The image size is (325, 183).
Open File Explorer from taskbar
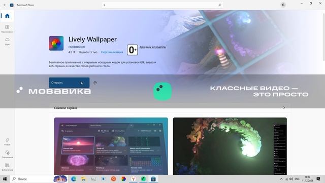(83, 179)
